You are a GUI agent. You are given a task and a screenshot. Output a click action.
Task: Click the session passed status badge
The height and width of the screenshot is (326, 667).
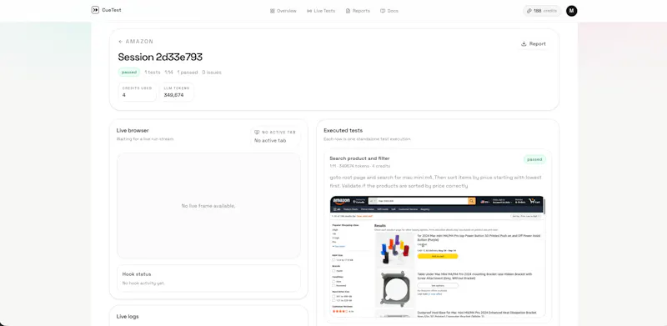[129, 73]
